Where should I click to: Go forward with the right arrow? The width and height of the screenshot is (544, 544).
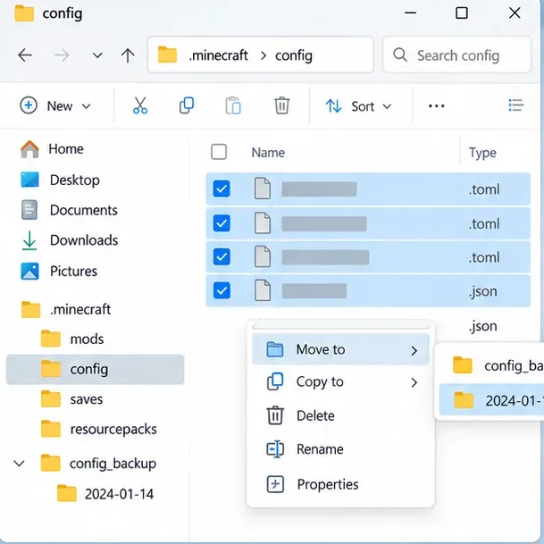tap(62, 55)
